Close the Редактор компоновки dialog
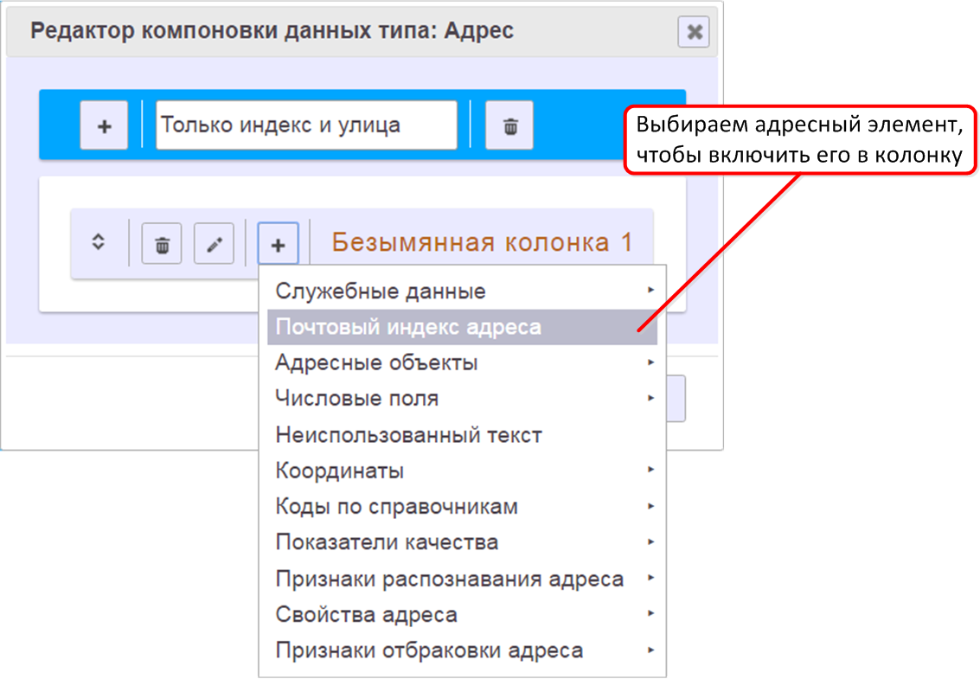This screenshot has height=679, width=980. coord(694,33)
